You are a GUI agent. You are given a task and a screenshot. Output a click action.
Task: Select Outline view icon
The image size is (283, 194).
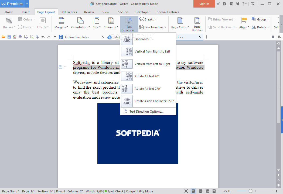[200, 191]
